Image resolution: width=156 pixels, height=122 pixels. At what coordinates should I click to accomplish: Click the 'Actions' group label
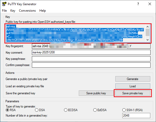(10, 73)
